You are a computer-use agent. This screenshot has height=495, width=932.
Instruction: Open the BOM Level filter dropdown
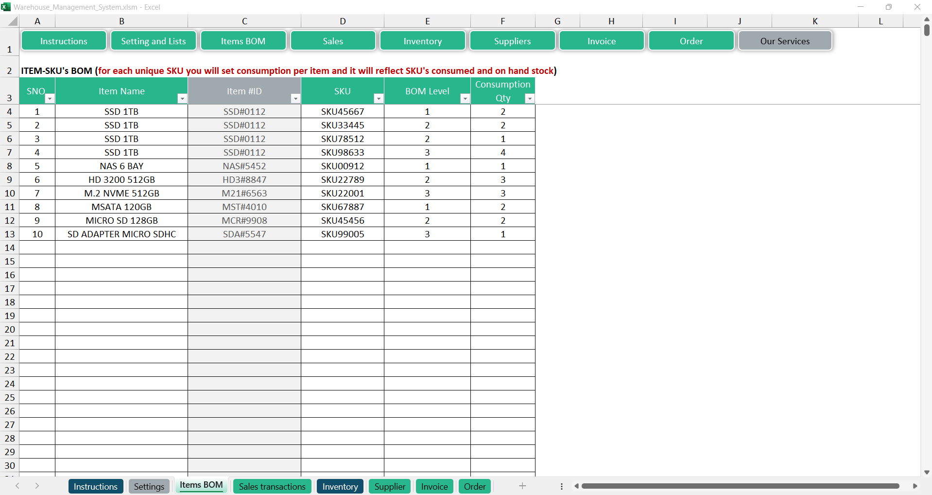[465, 98]
